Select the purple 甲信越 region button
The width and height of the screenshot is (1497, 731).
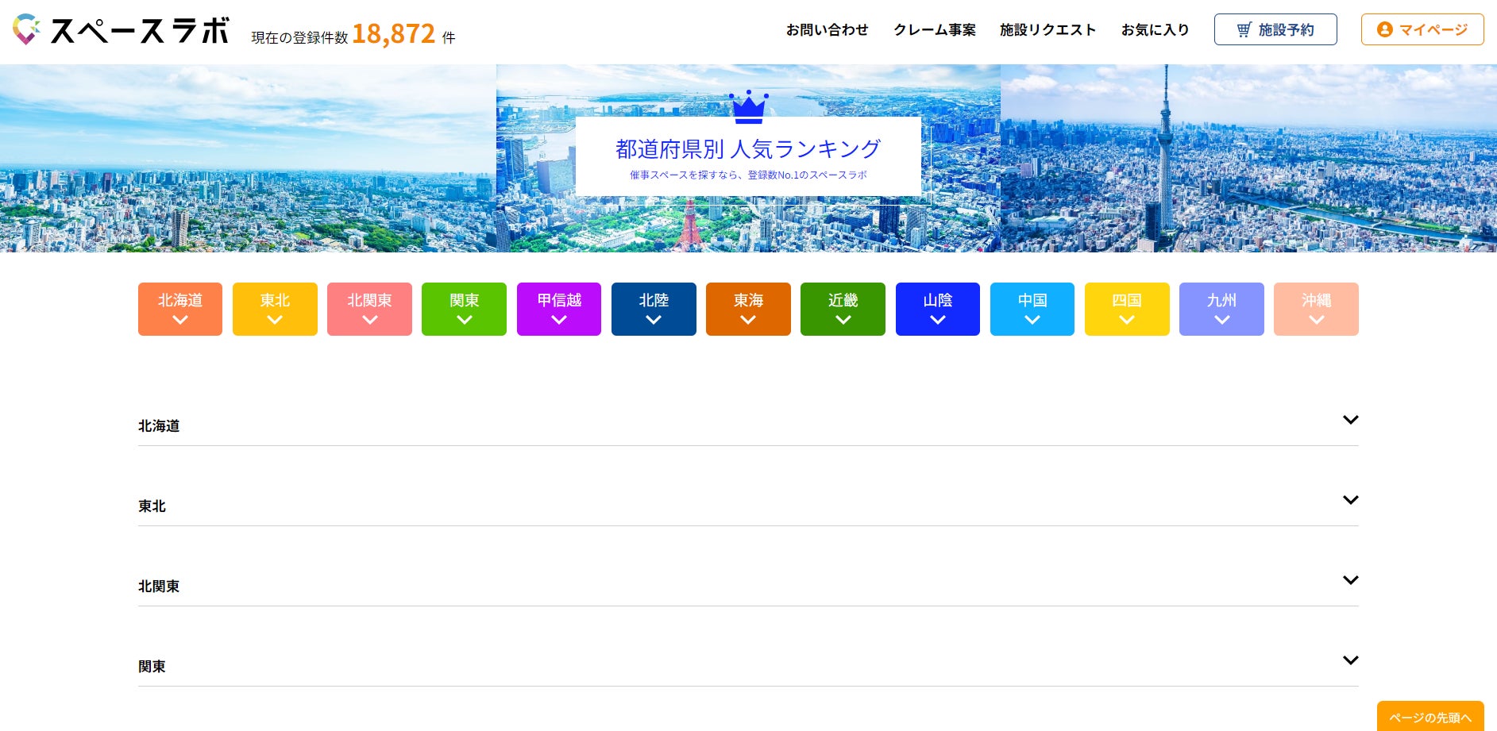pyautogui.click(x=559, y=309)
